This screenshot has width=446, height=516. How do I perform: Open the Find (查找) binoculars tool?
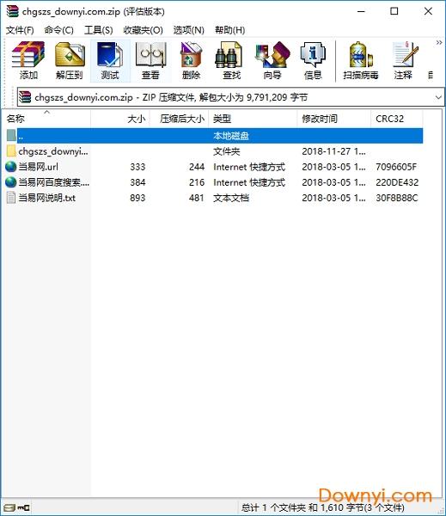point(231,60)
